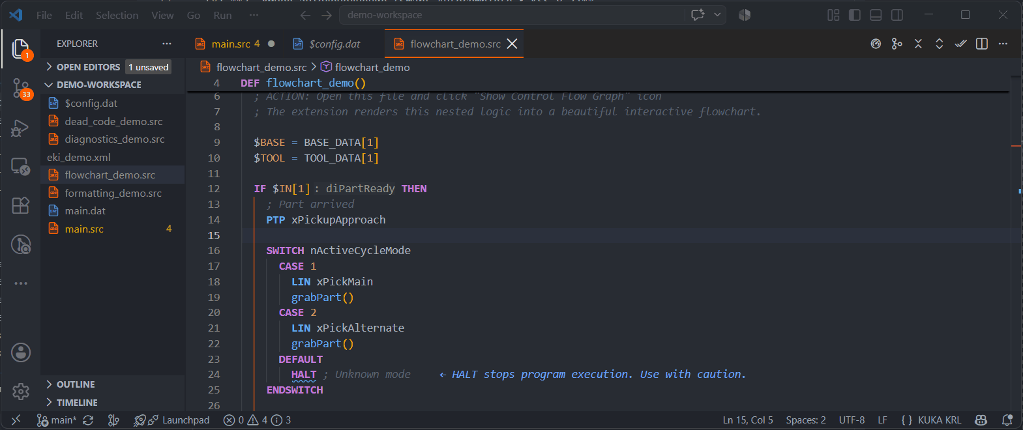Open Source Control view with 33 badge
1023x430 pixels.
(21, 89)
